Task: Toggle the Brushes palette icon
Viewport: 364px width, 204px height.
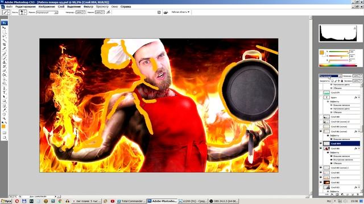Action: [x=159, y=12]
